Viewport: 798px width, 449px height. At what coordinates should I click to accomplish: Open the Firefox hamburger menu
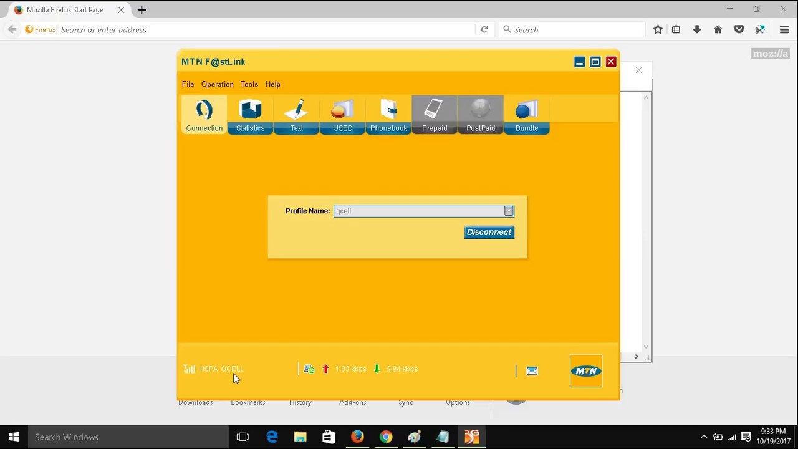[x=784, y=29]
